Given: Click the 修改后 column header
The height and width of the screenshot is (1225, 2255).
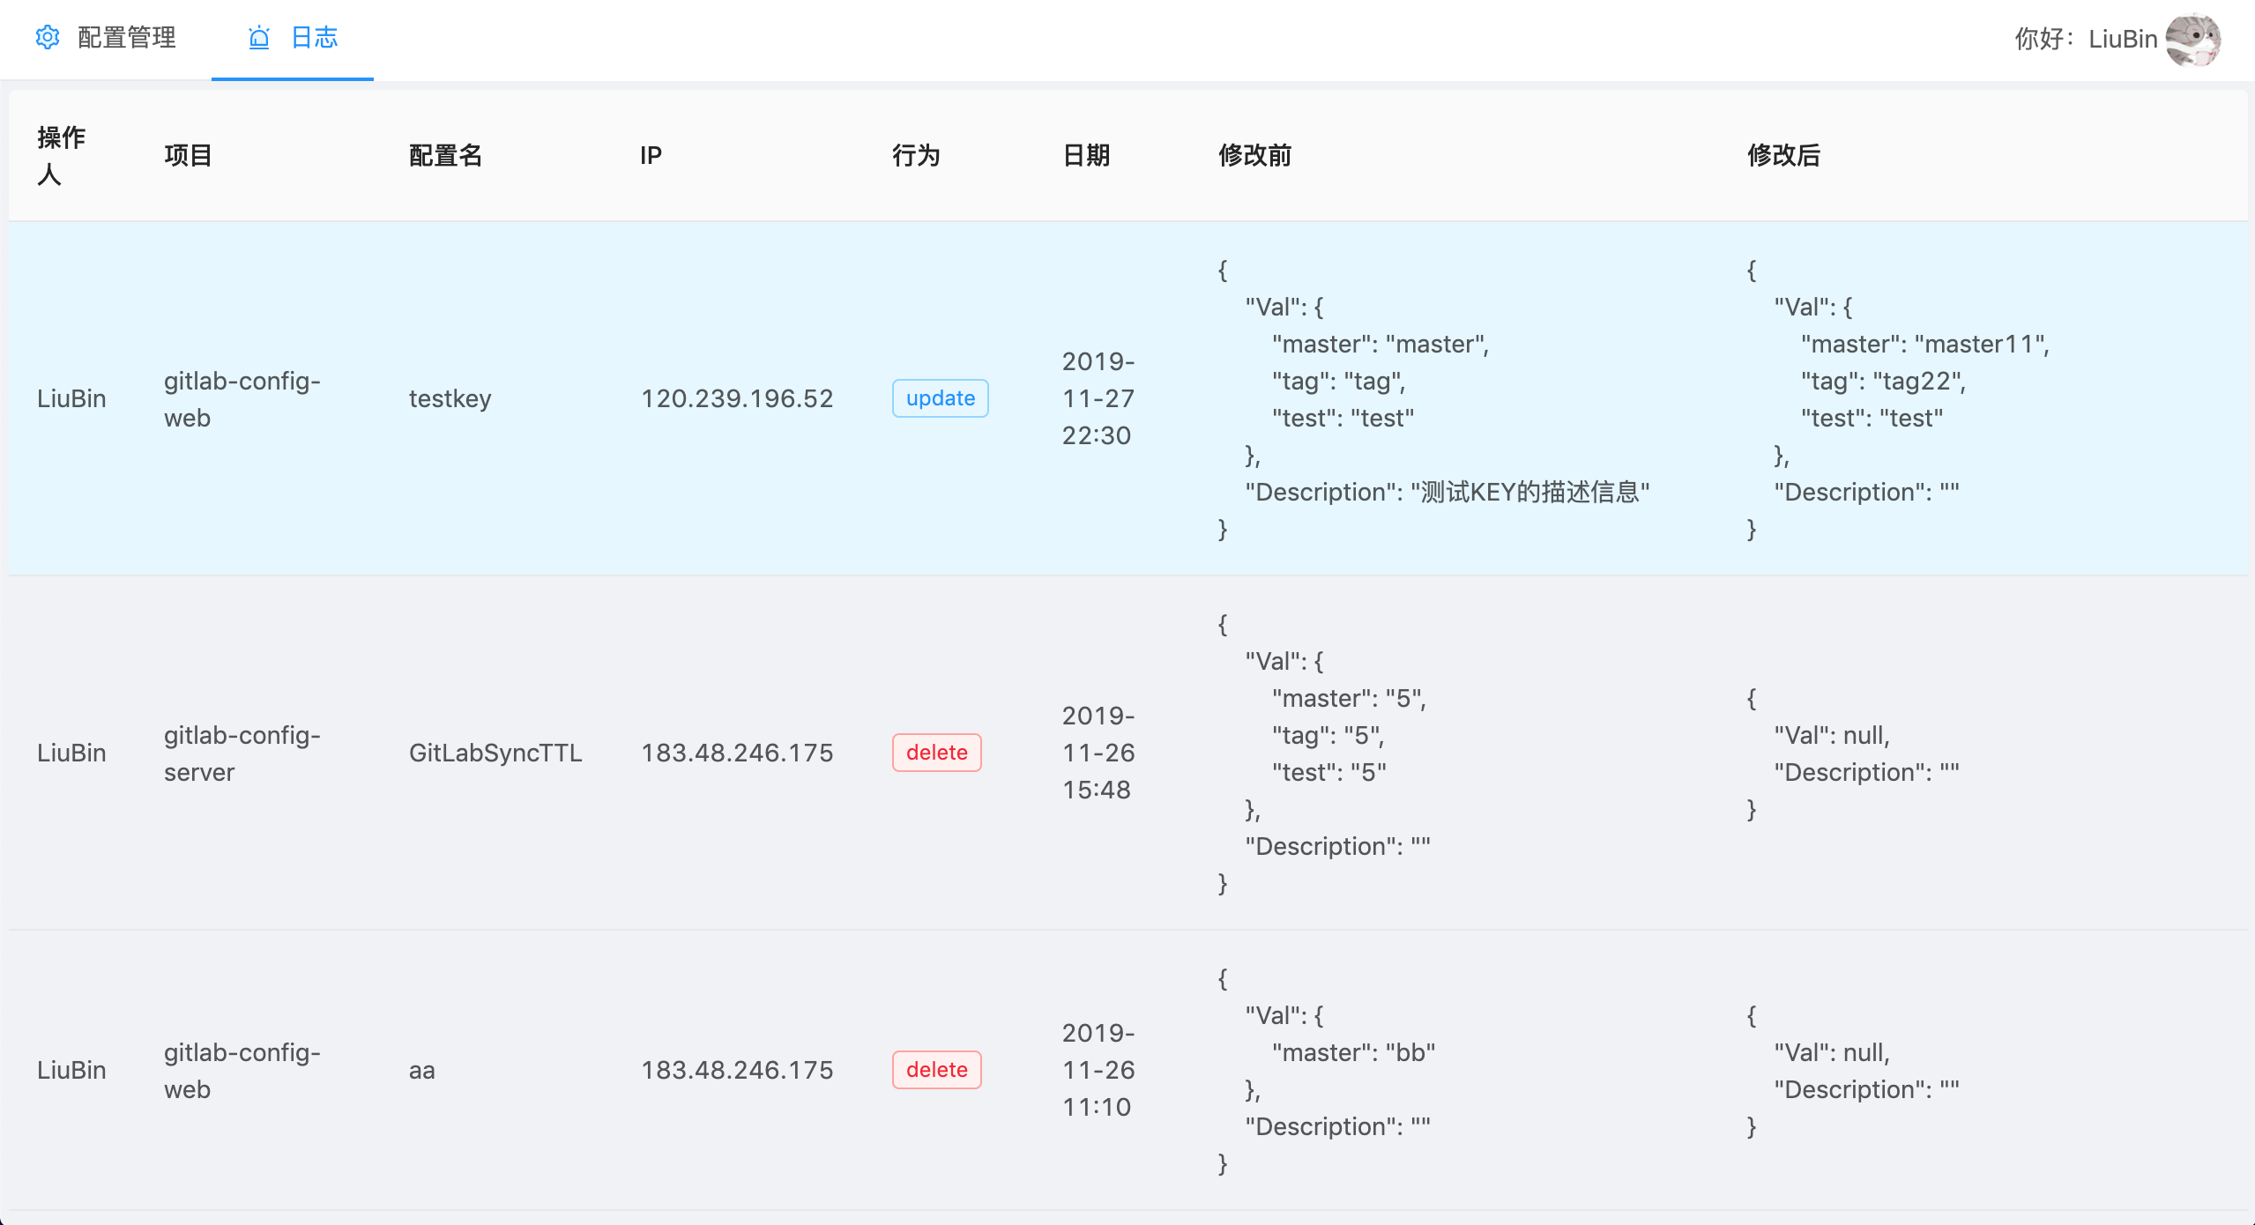Looking at the screenshot, I should click(x=1784, y=154).
